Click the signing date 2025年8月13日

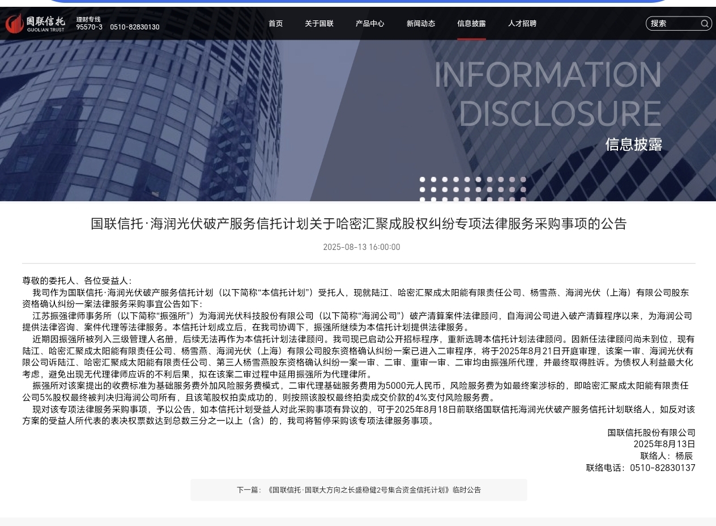pos(664,444)
